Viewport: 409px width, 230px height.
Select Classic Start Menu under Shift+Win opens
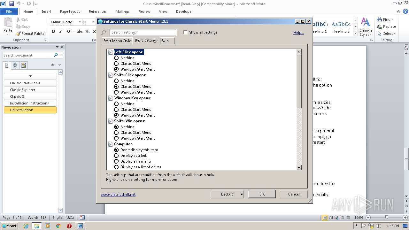click(x=116, y=133)
